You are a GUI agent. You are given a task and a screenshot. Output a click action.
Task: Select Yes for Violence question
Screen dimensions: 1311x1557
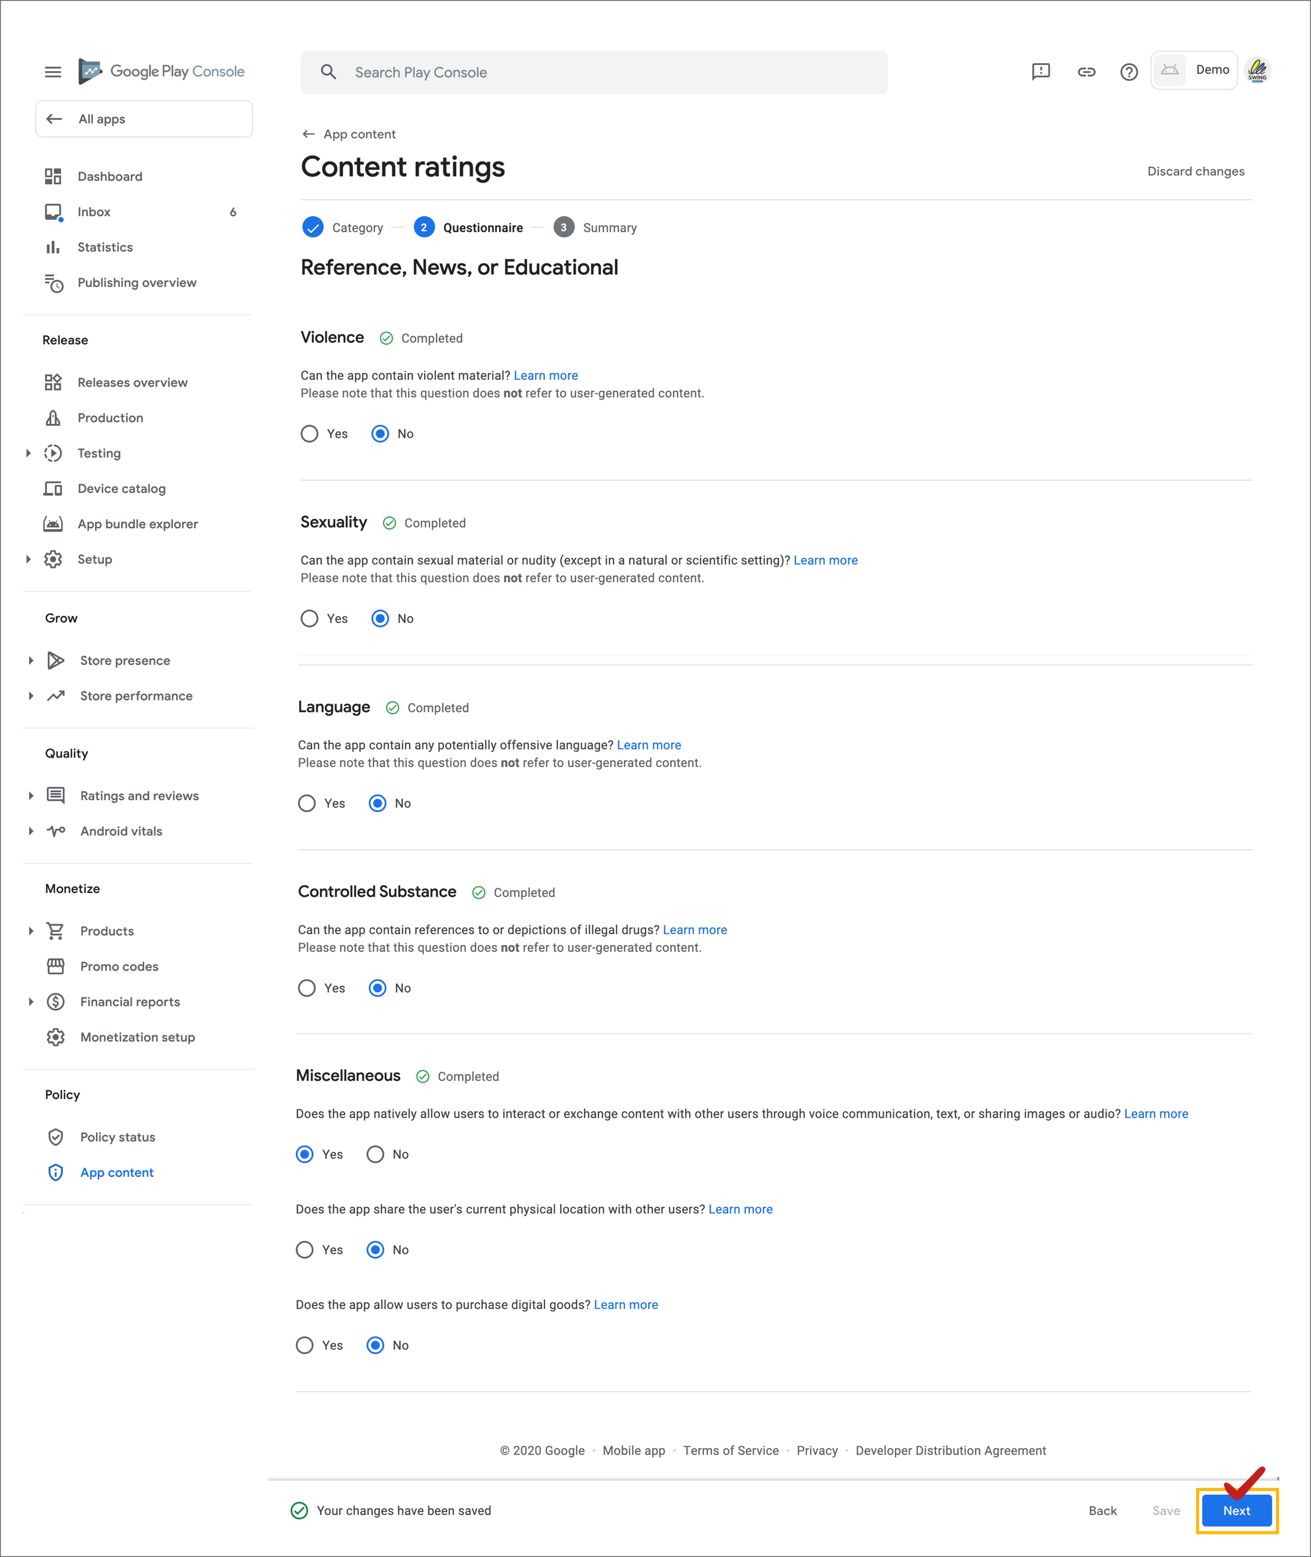pyautogui.click(x=309, y=433)
